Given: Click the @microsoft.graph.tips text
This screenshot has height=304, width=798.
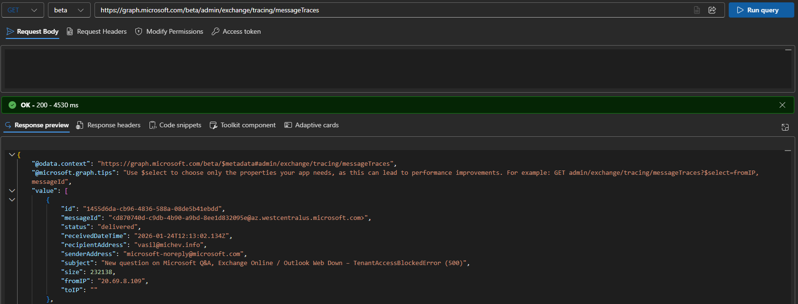Looking at the screenshot, I should click(x=395, y=177).
